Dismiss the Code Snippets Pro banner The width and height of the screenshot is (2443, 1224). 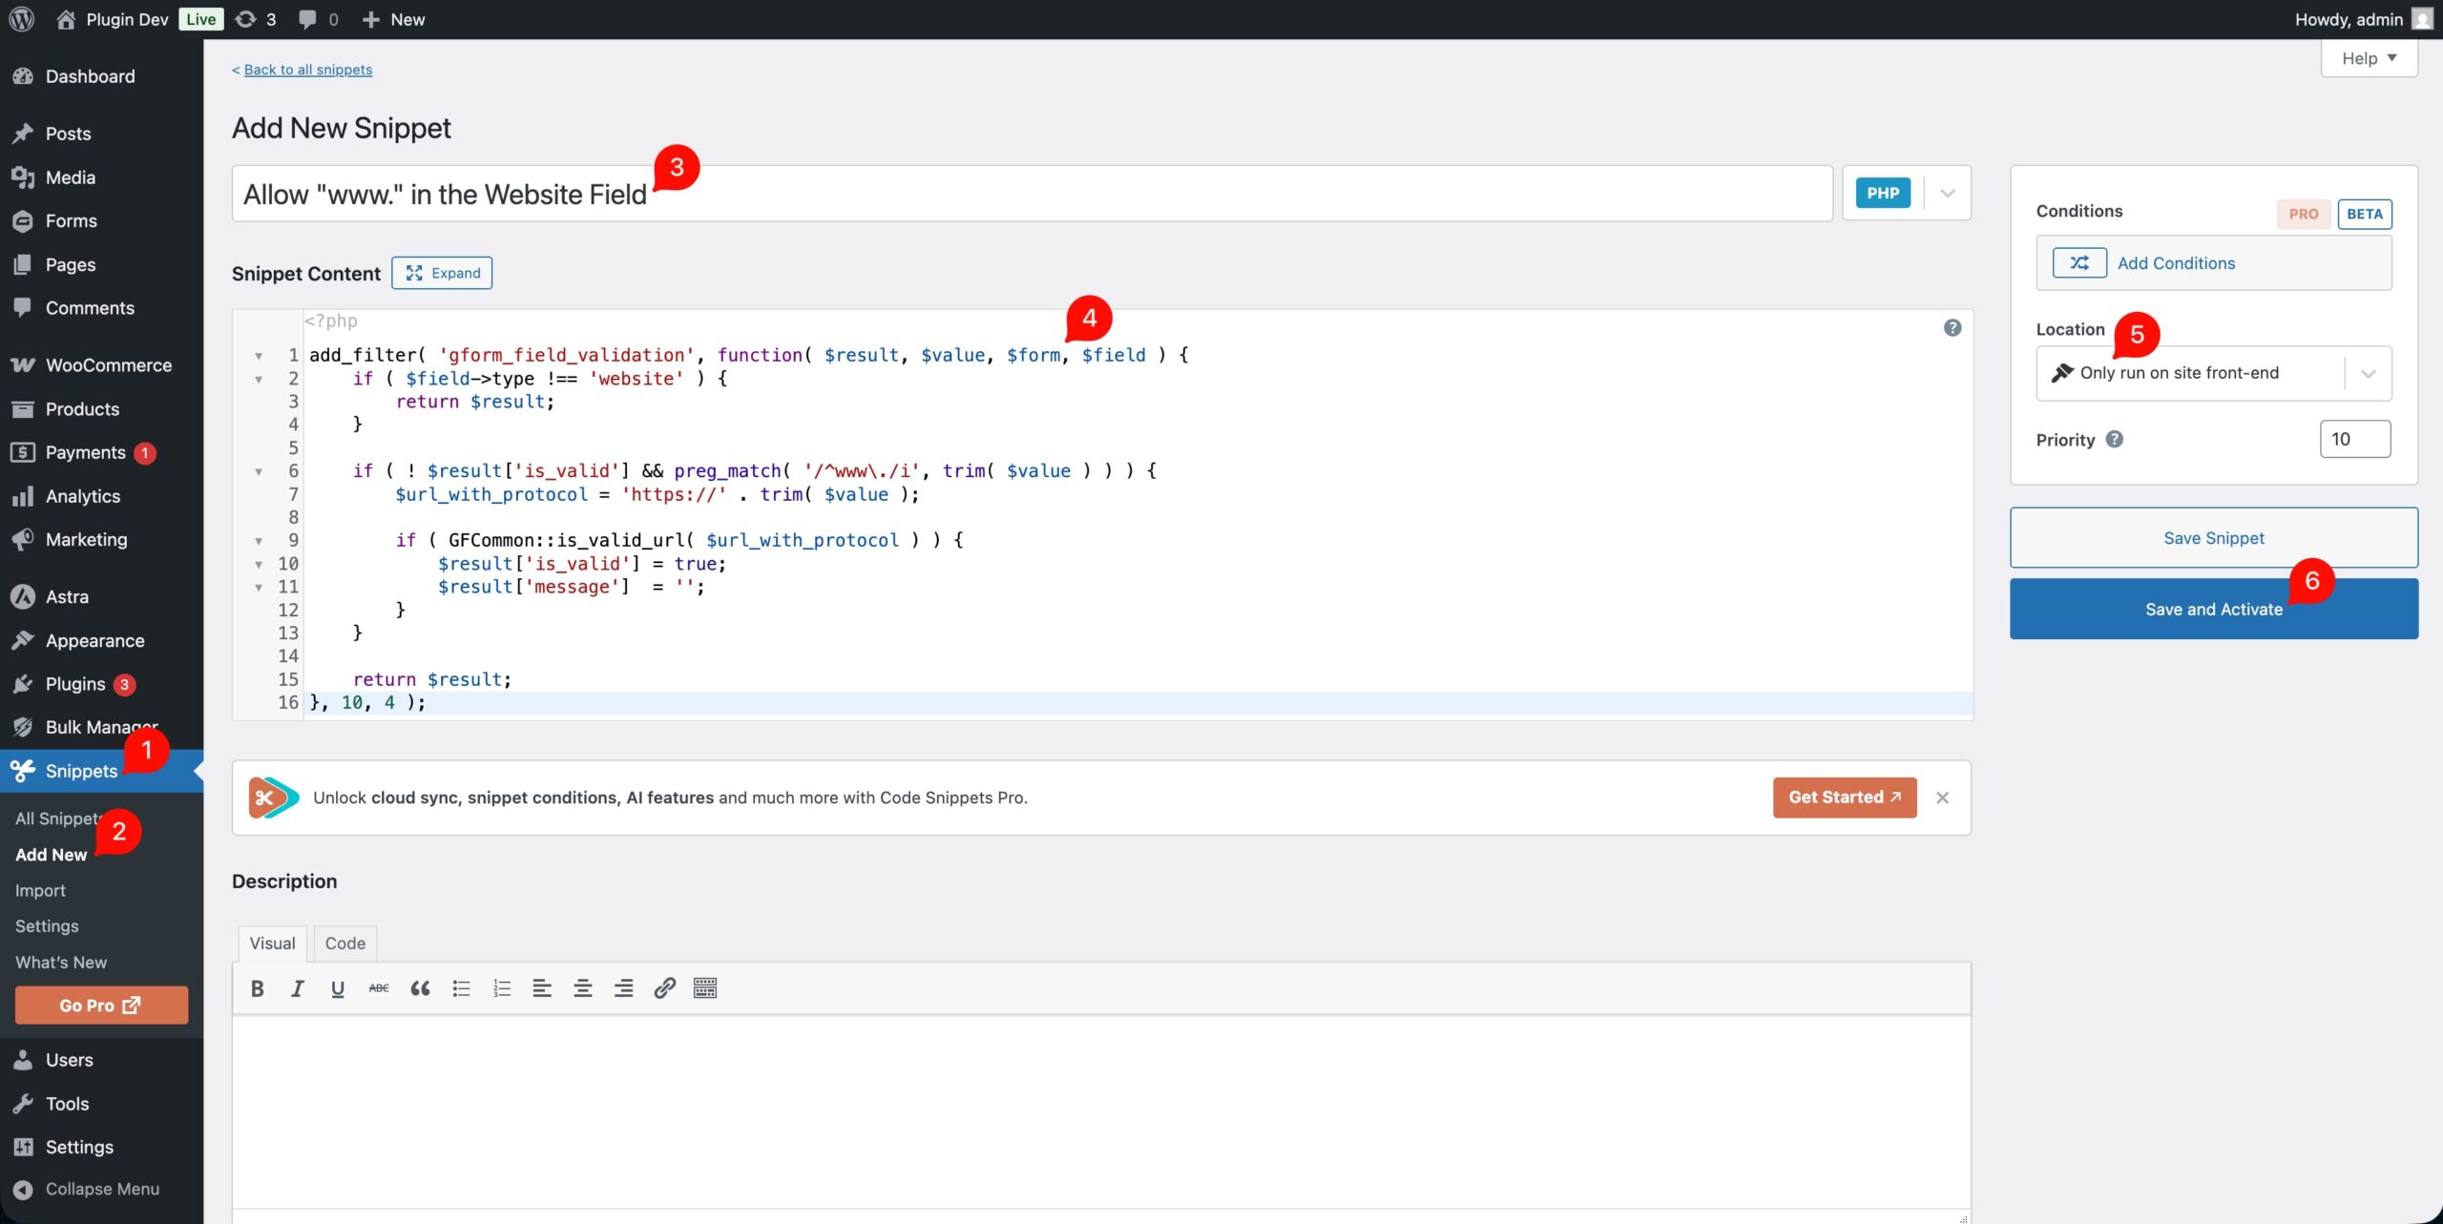[1942, 798]
